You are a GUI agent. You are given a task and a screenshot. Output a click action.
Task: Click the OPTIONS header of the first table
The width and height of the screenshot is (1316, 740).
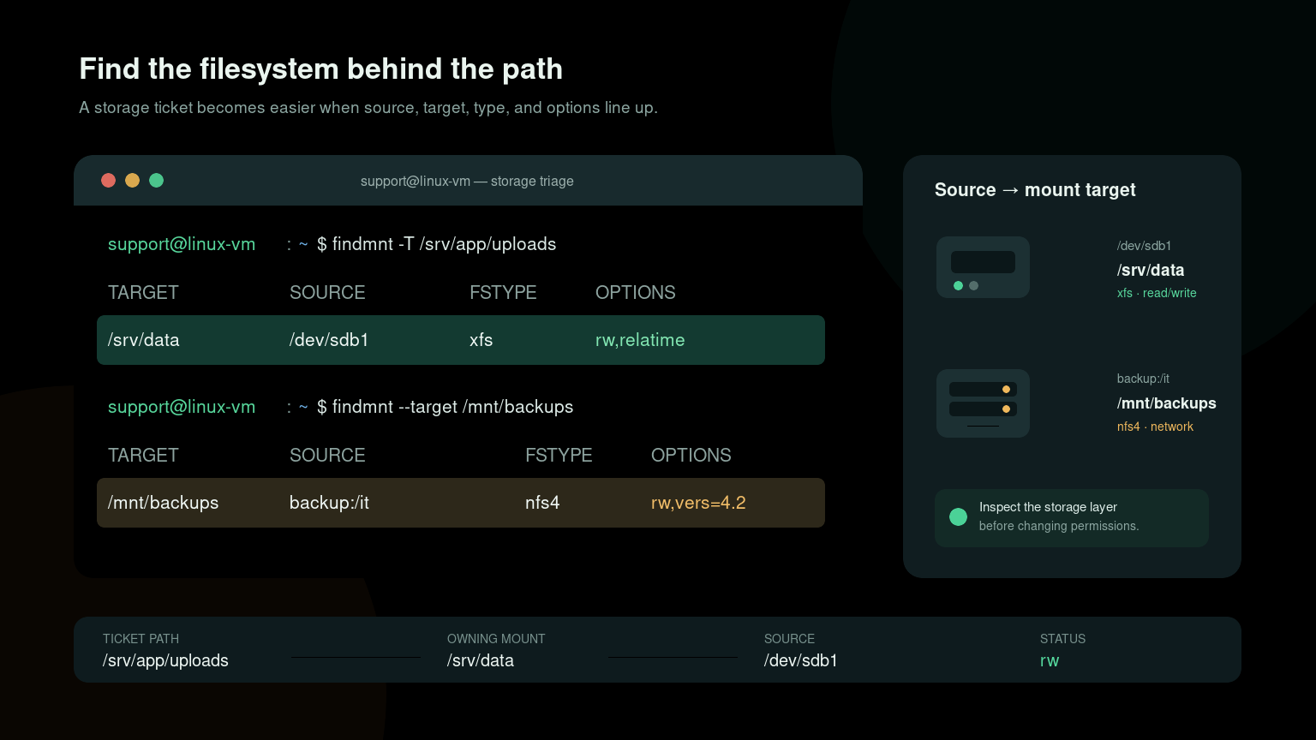pos(636,292)
